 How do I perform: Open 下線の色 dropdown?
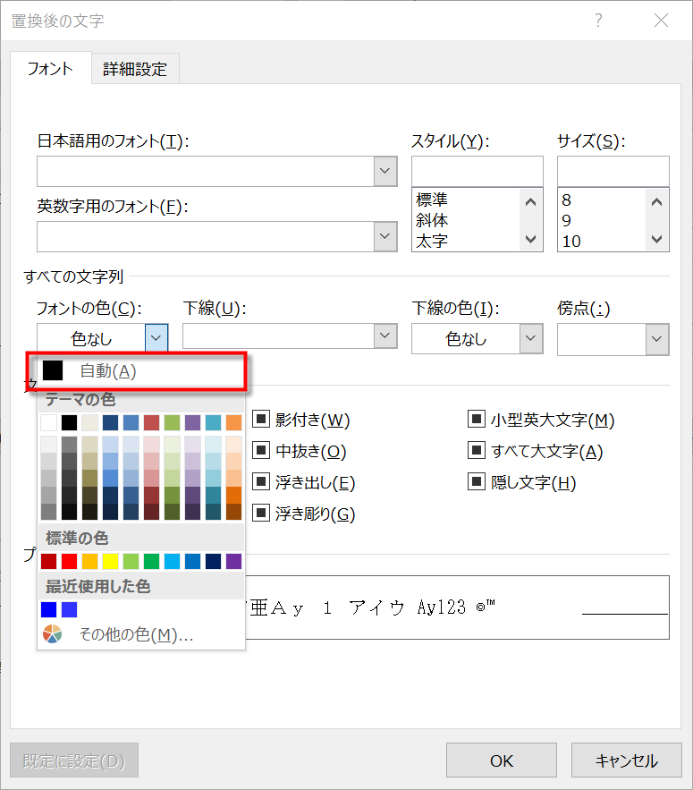click(x=531, y=338)
